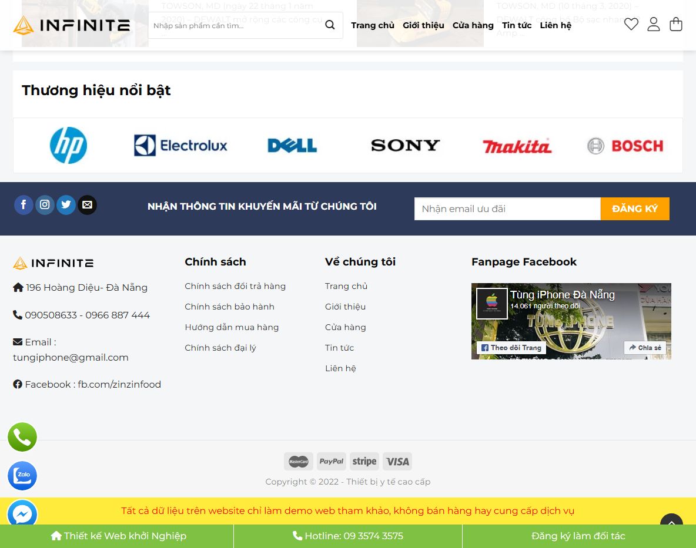Open Tin tức in top navigation

517,25
